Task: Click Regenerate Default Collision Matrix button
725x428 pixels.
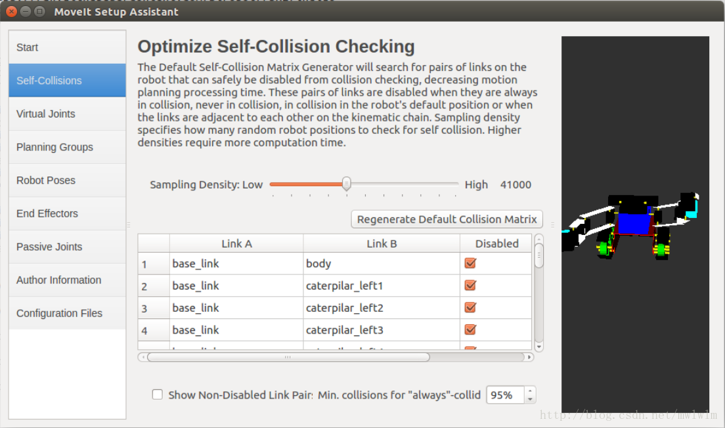Action: (447, 219)
